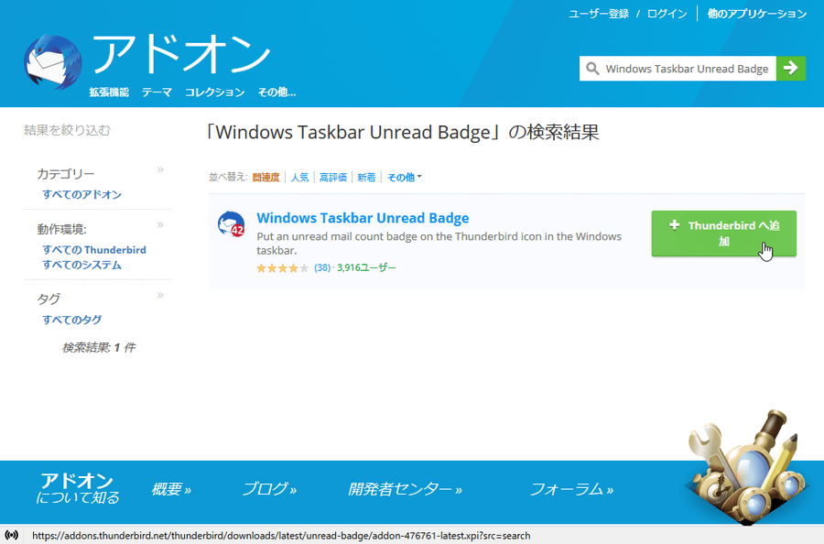The image size is (824, 544).
Task: Open ブログ footer link
Action: 269,489
